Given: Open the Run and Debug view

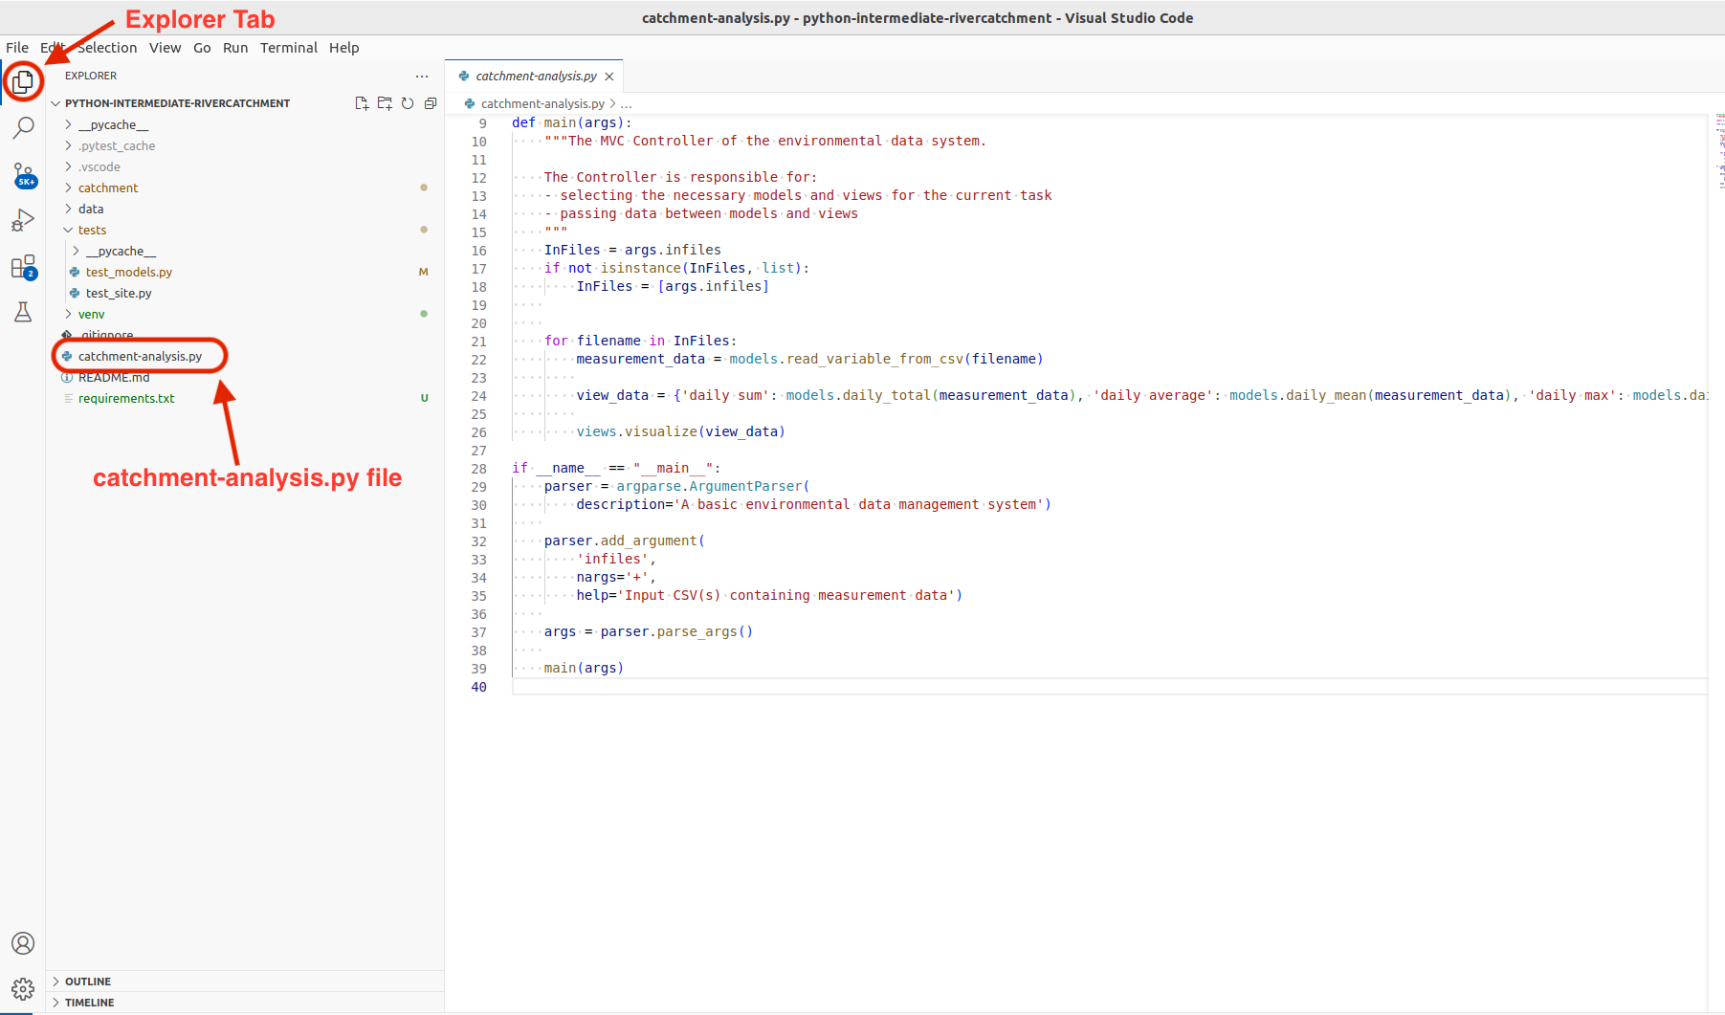Looking at the screenshot, I should [23, 220].
